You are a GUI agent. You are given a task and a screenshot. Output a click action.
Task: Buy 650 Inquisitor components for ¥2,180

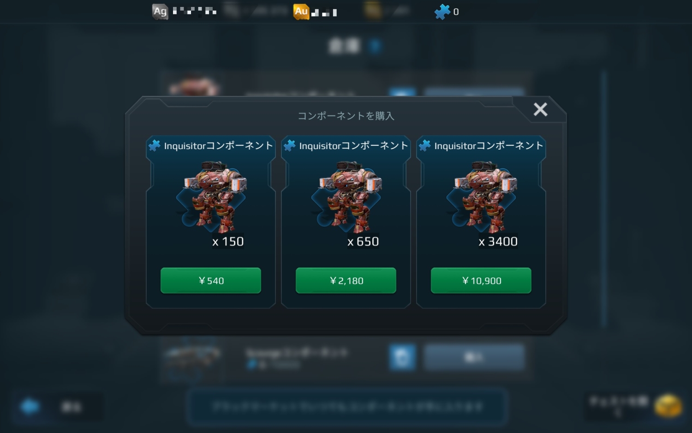pyautogui.click(x=346, y=280)
